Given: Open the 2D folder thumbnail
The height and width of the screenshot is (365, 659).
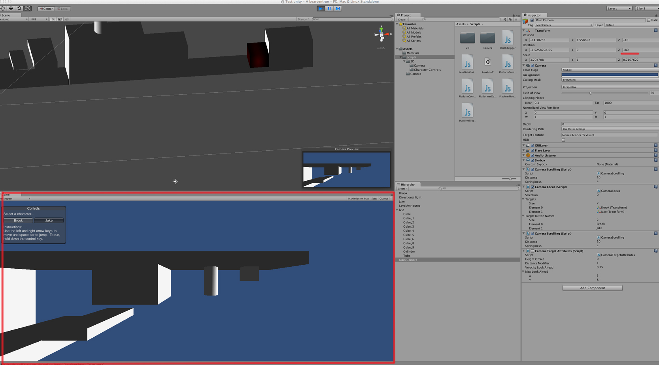Looking at the screenshot, I should point(467,38).
